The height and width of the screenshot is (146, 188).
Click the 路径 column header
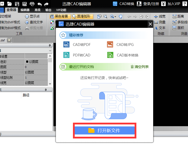click(26, 95)
